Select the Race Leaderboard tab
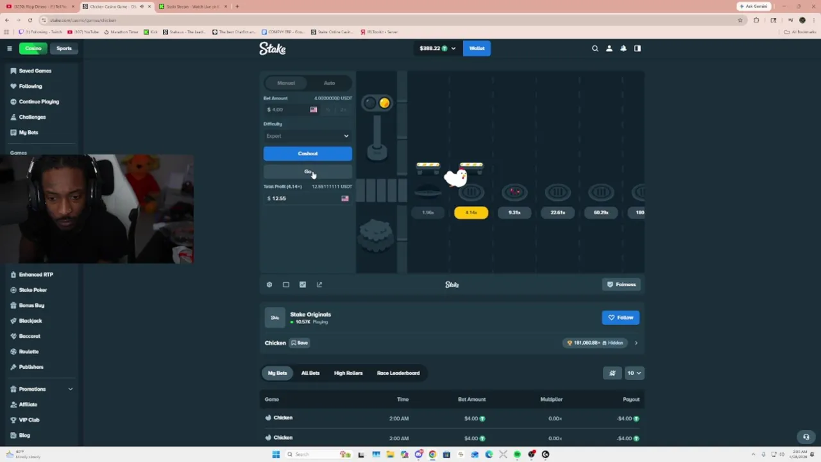821x462 pixels. coord(398,373)
